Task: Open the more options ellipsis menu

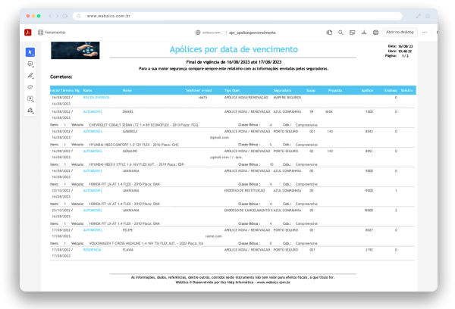Action: click(x=424, y=32)
